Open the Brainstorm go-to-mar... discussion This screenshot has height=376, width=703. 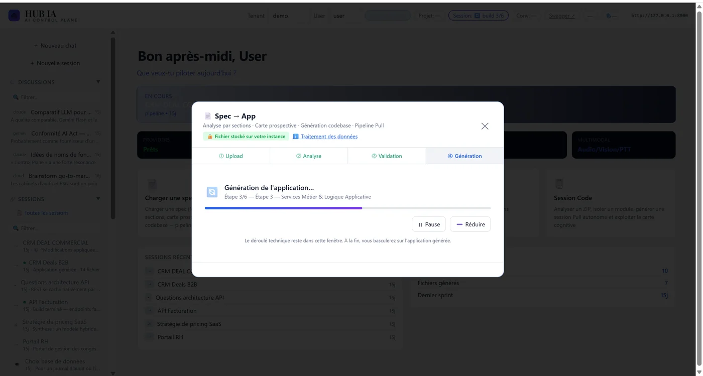(56, 179)
